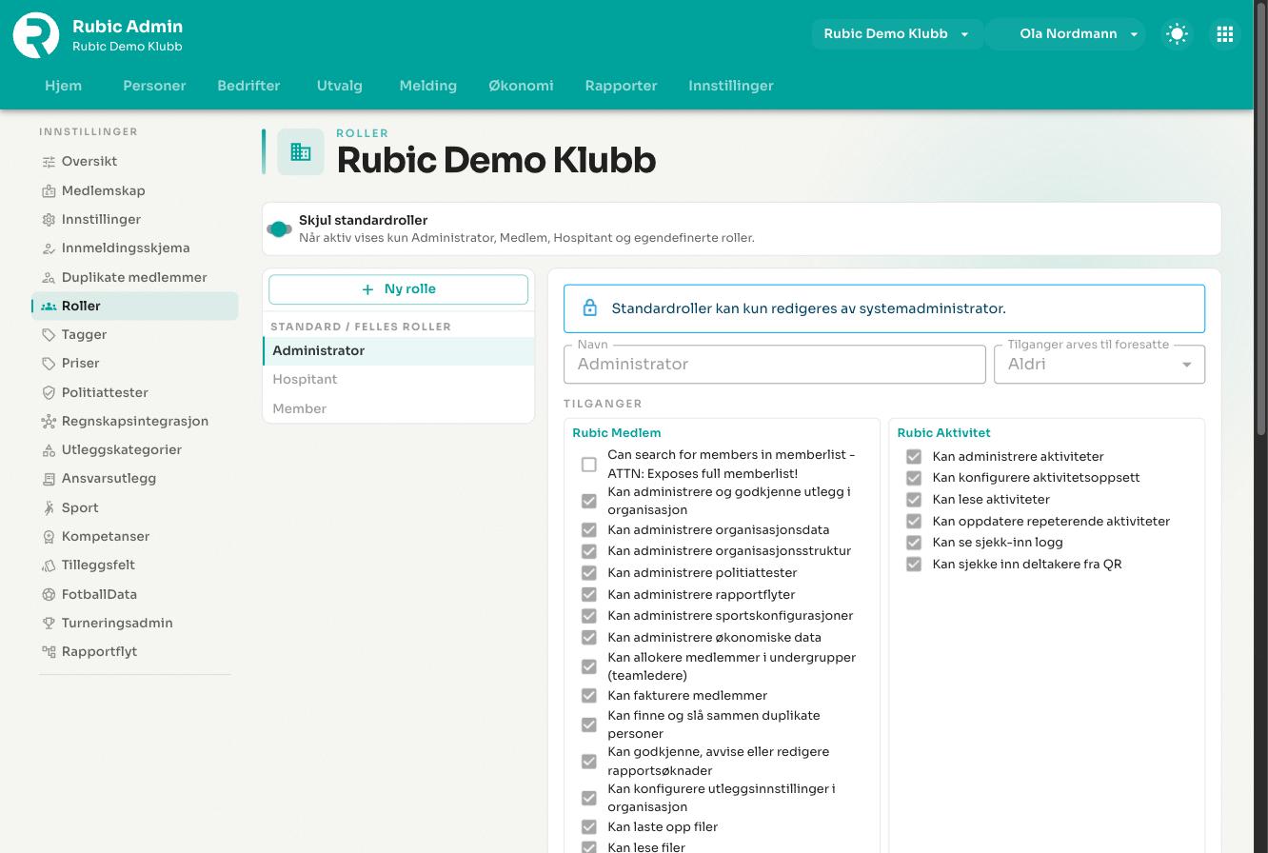Open the Ola Nordmann user dropdown
This screenshot has height=853, width=1268.
point(1066,34)
